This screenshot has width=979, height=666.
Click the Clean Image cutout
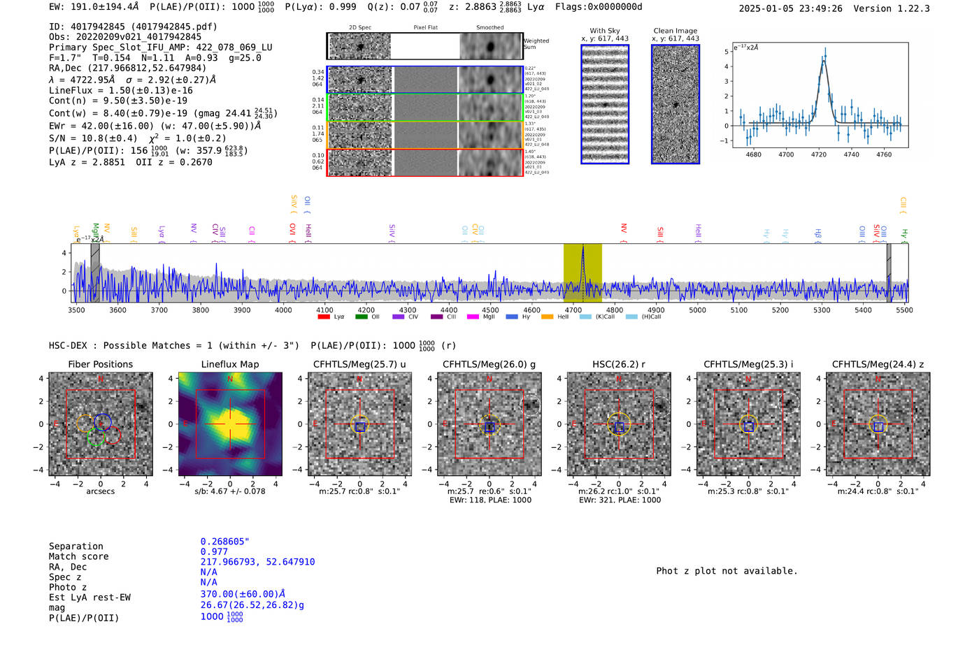click(x=676, y=104)
